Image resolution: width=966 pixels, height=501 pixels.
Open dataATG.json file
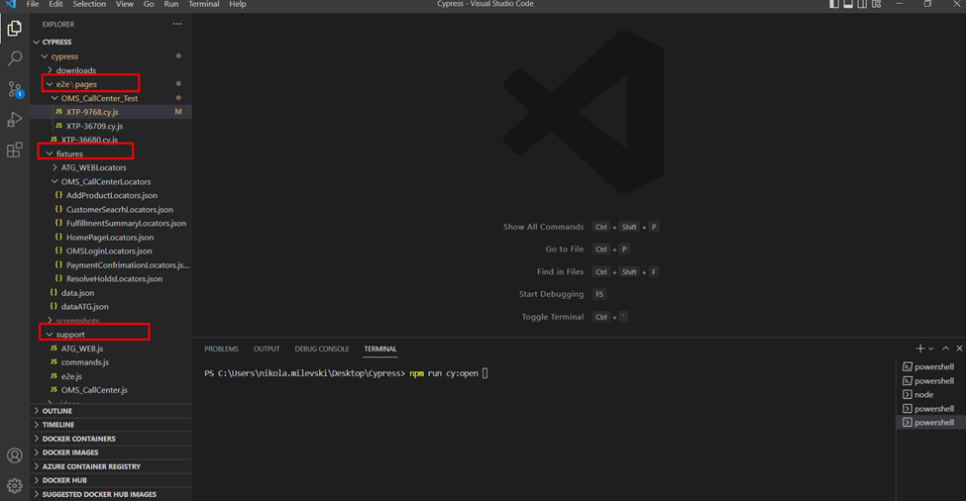[x=111, y=307]
